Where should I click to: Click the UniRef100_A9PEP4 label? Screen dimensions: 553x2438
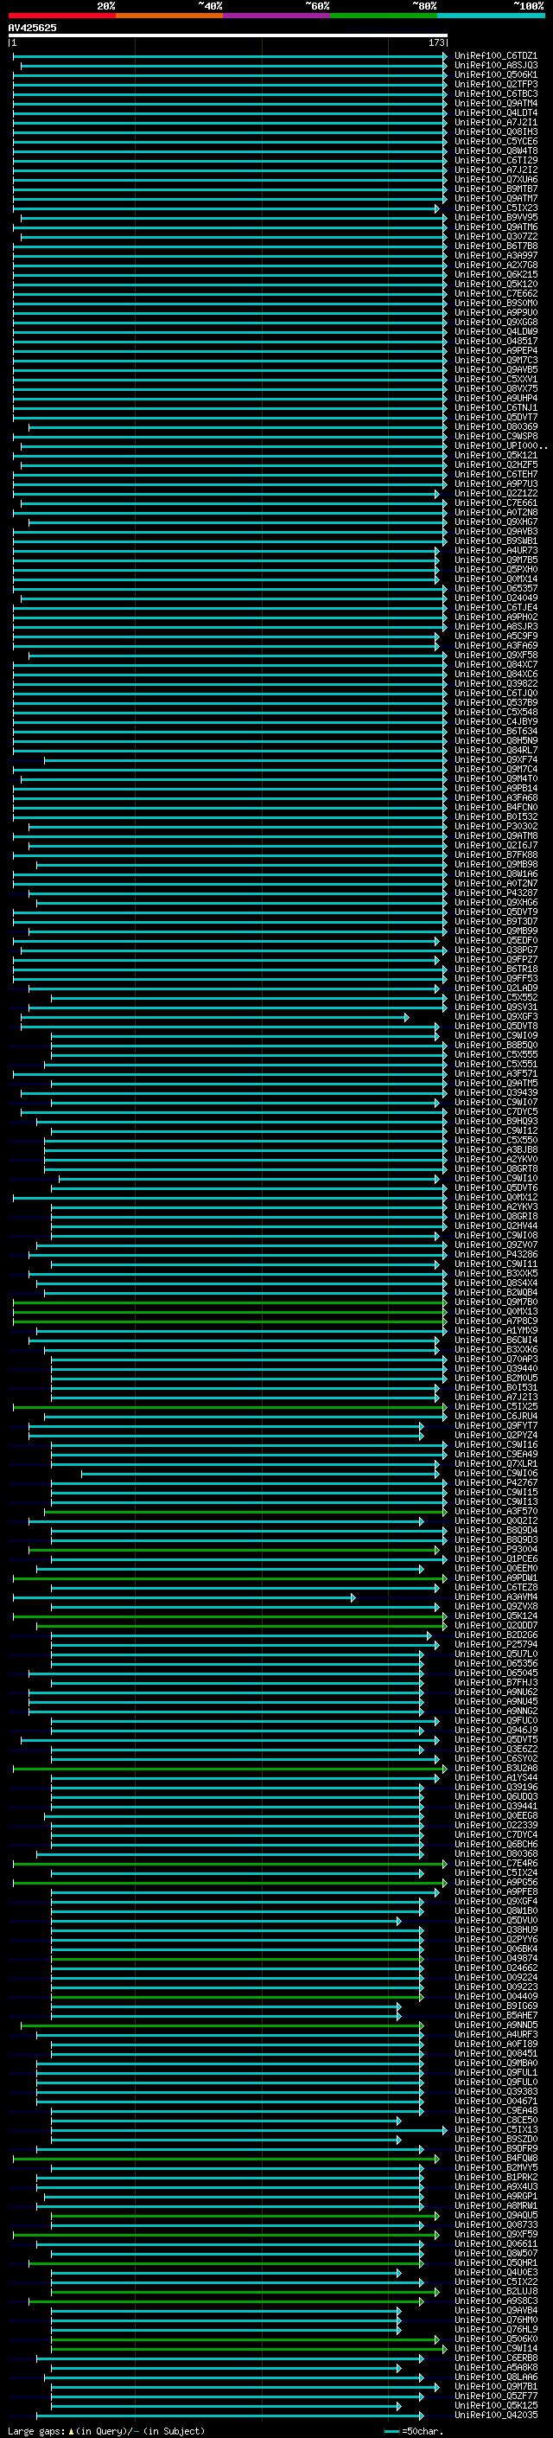pos(496,351)
